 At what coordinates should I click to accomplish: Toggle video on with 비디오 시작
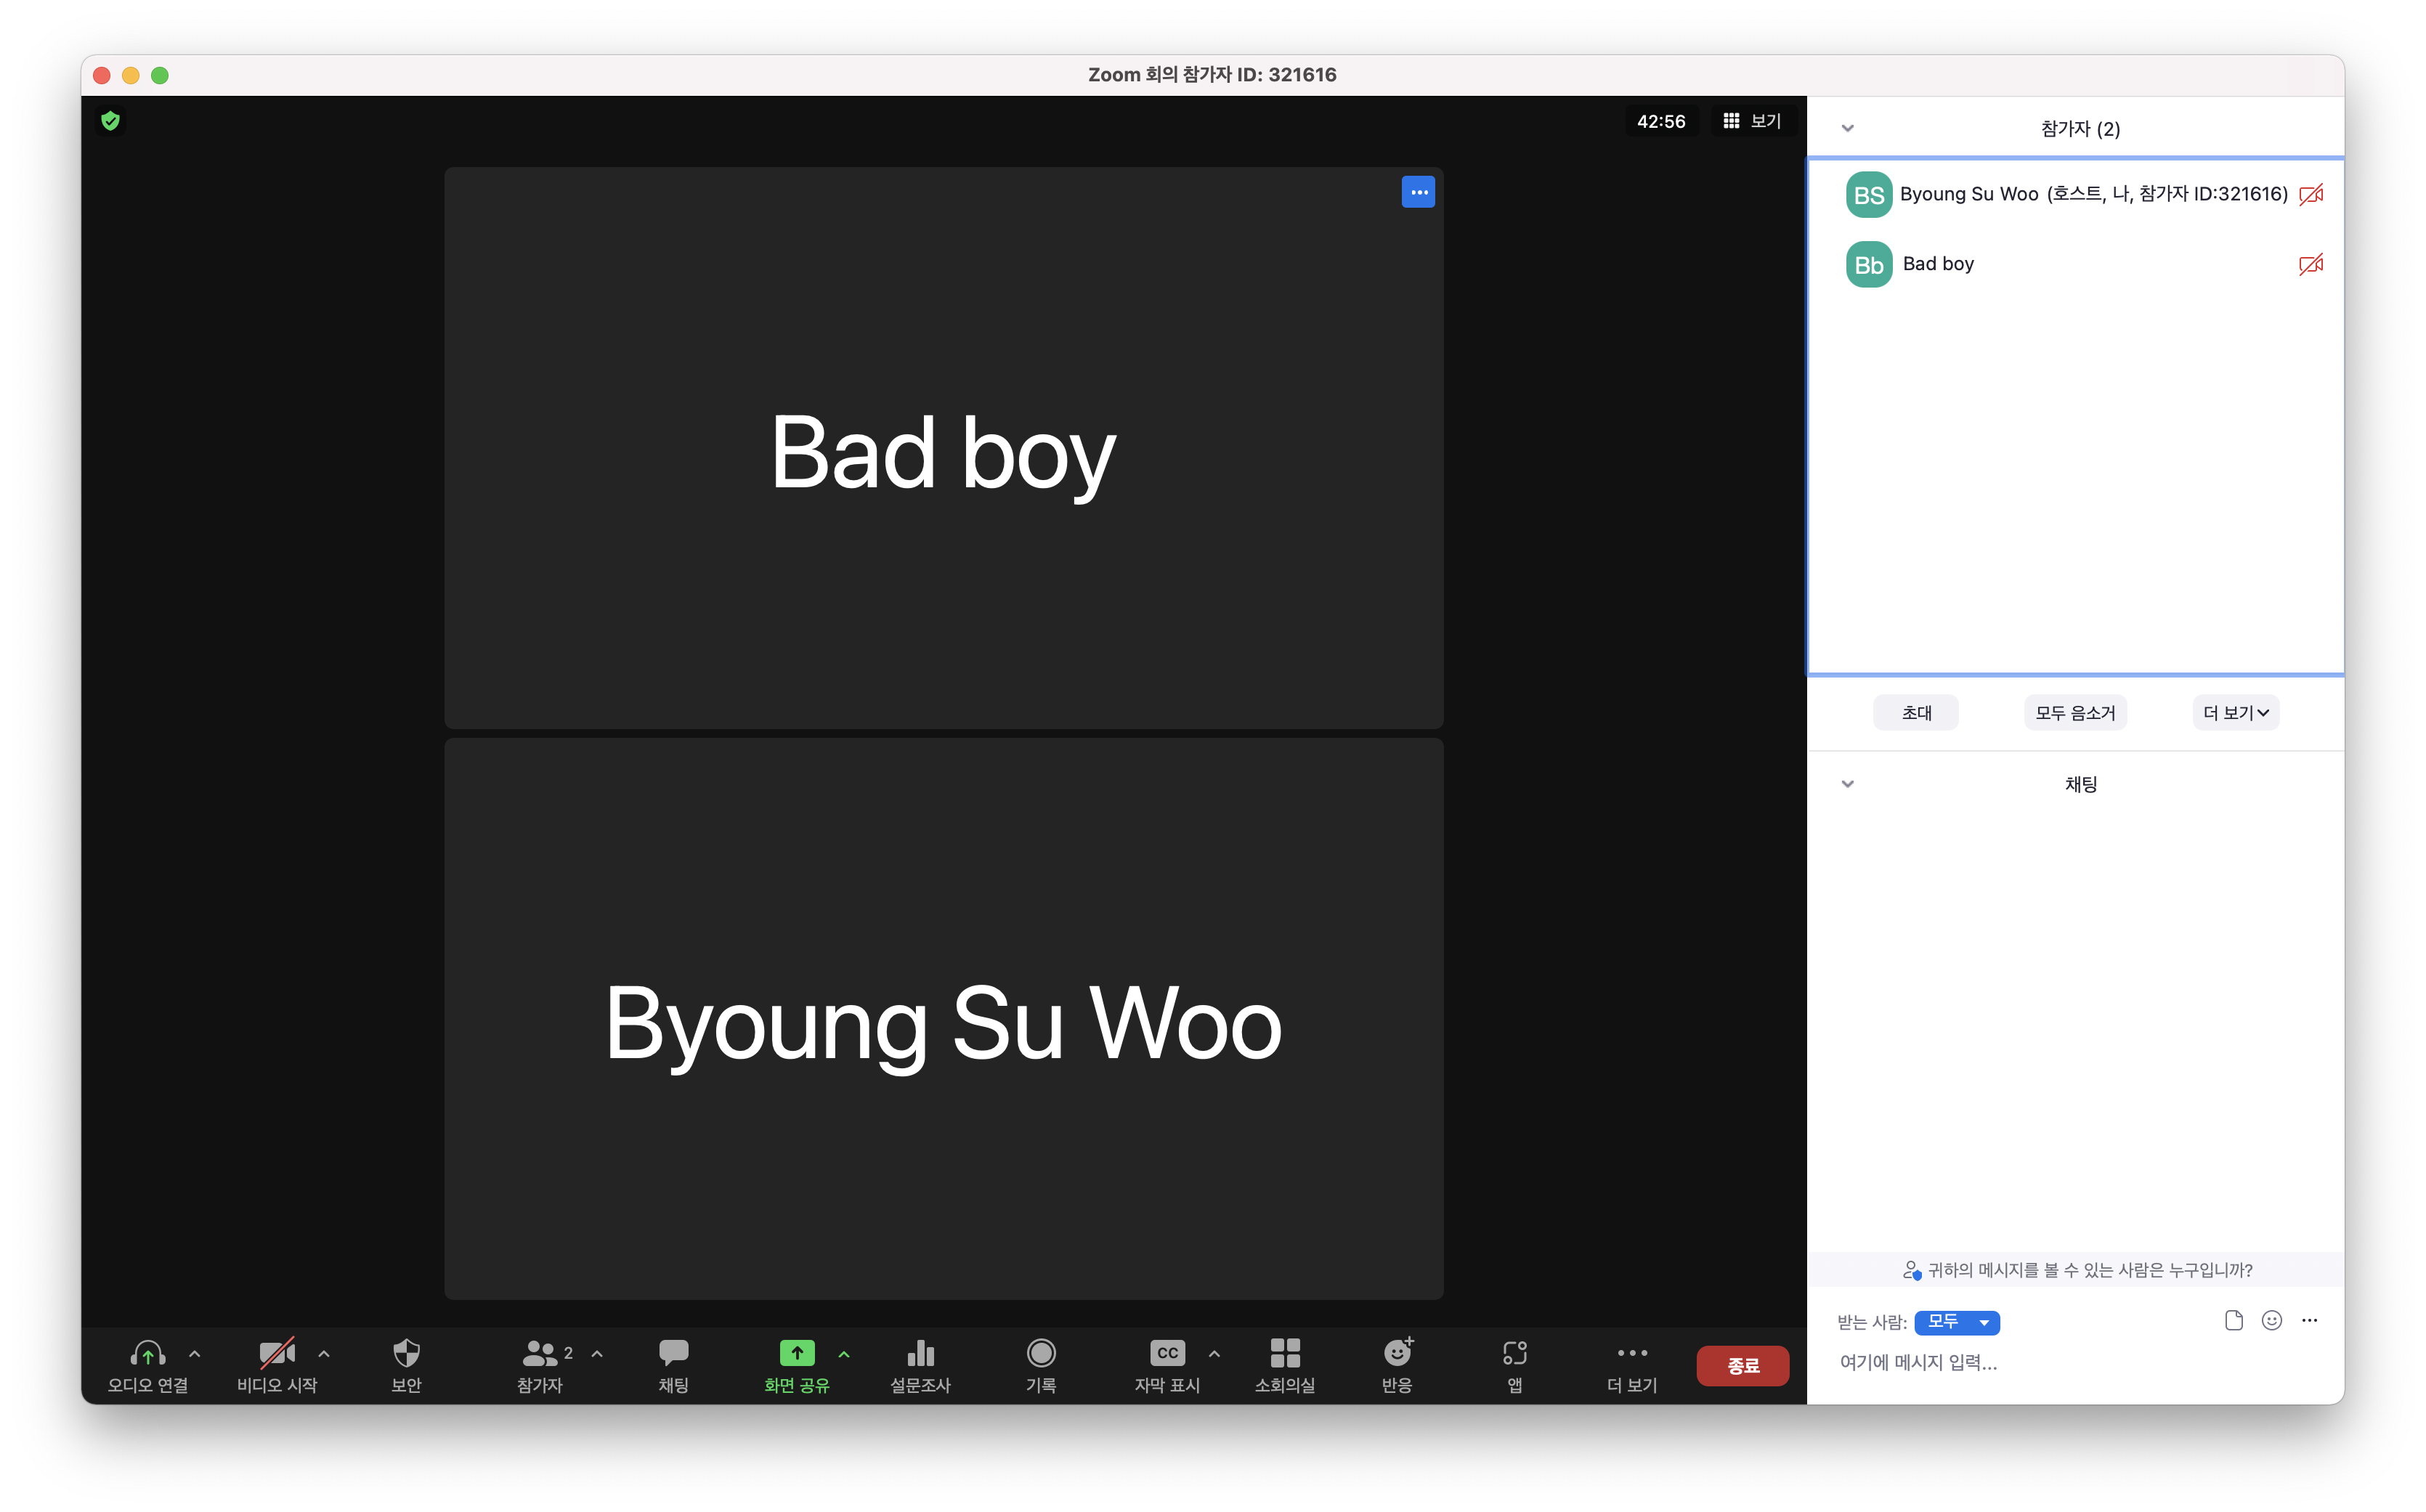tap(277, 1354)
